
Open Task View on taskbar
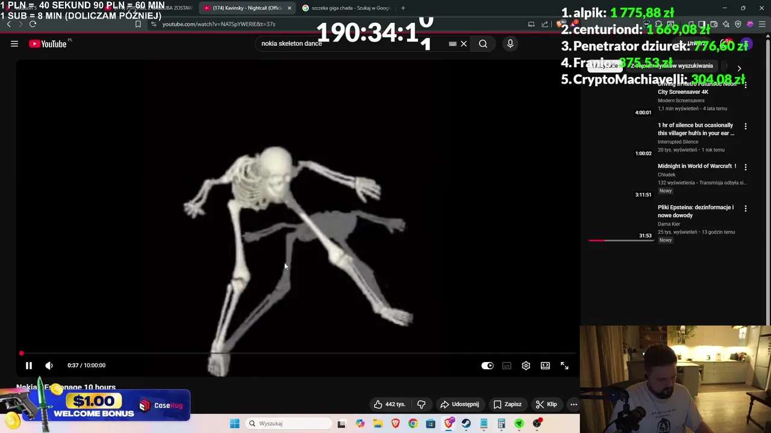coord(342,423)
